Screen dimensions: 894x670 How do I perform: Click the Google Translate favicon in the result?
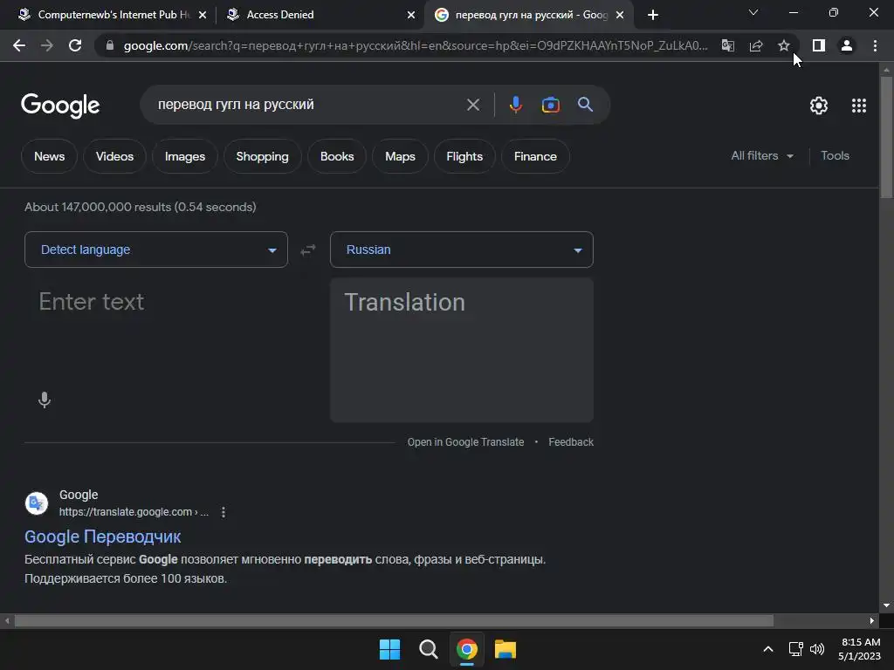click(37, 503)
